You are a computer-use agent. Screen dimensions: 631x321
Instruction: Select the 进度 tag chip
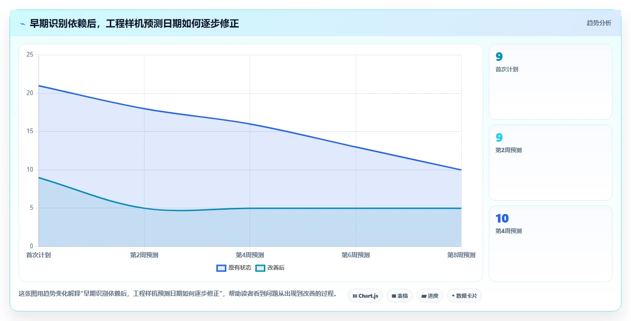click(x=429, y=296)
